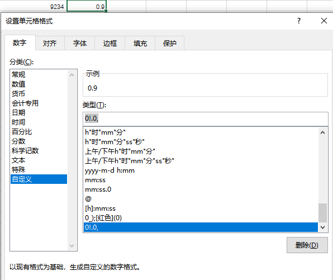
Task: Choose the 会计专用 category
Action: click(x=39, y=103)
